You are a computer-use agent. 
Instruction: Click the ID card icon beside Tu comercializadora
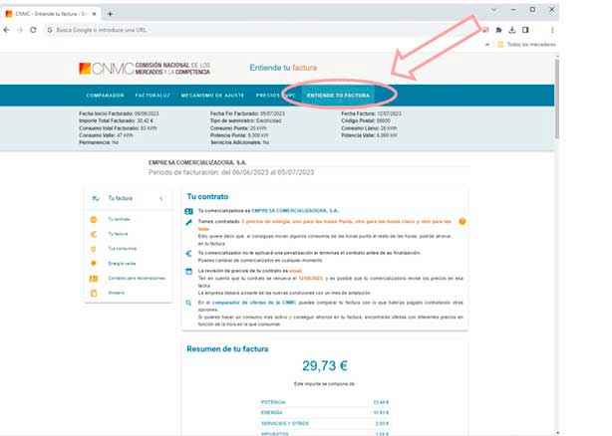click(189, 211)
